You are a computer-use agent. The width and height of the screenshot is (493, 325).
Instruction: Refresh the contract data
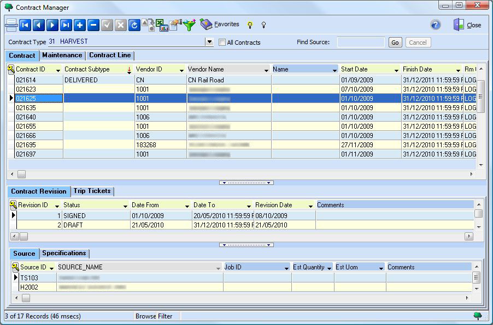(x=134, y=25)
